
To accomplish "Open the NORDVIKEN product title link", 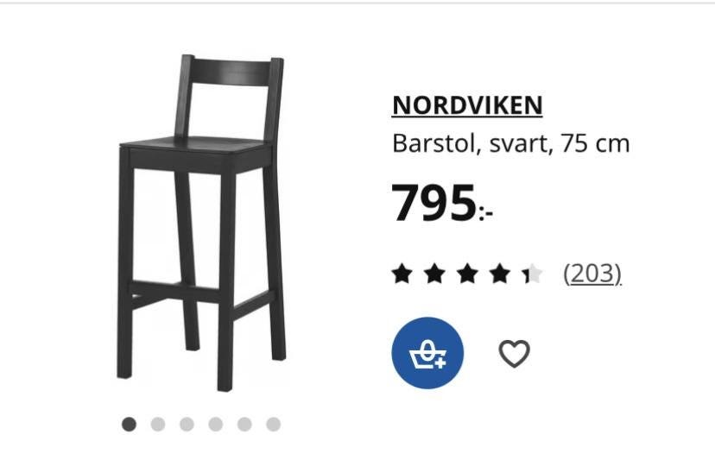I will (x=467, y=105).
